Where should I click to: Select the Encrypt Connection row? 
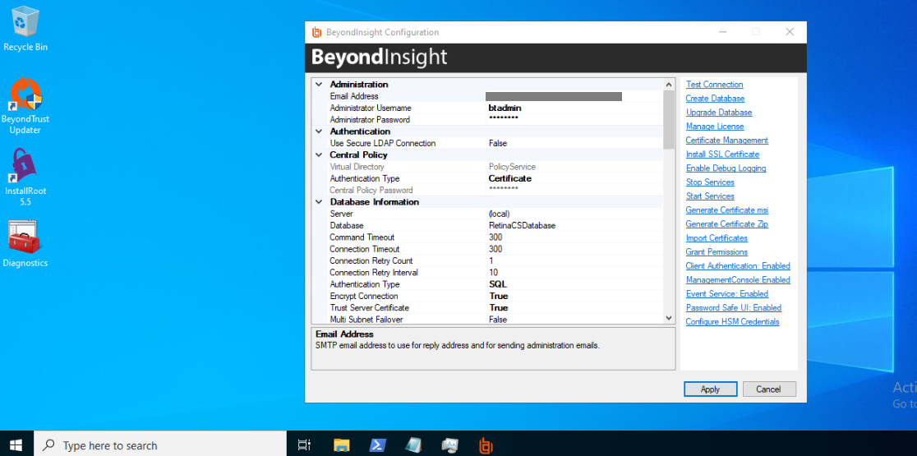click(x=495, y=296)
